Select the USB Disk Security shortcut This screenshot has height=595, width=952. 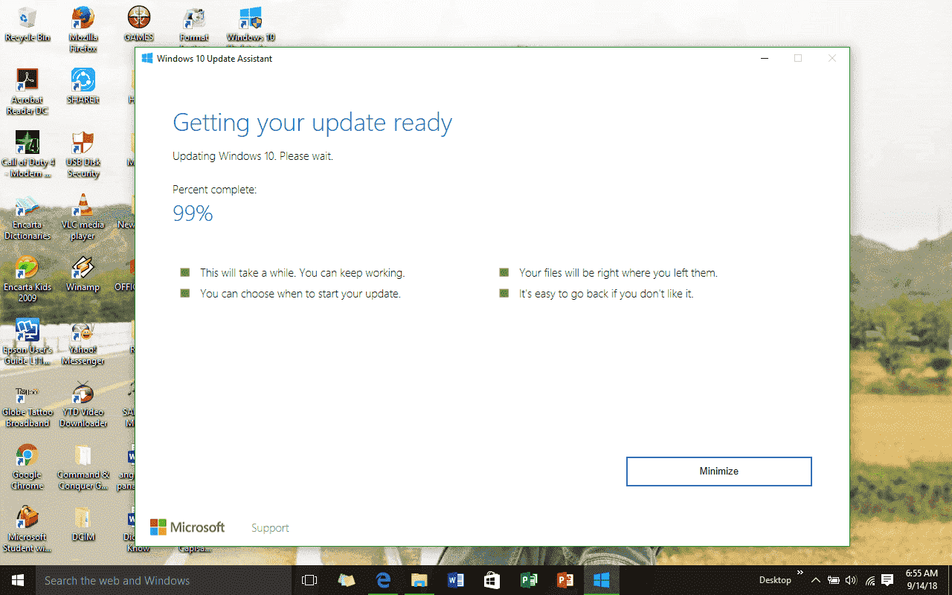coord(83,154)
